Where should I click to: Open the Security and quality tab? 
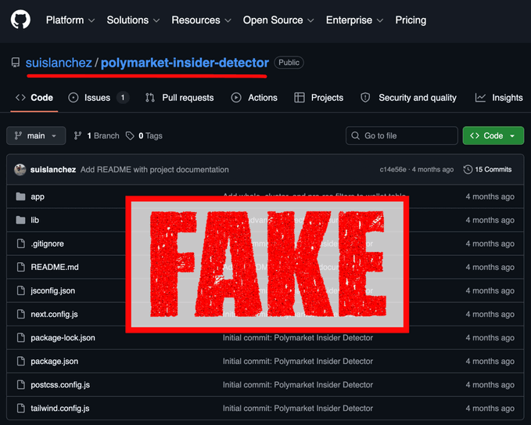point(408,98)
